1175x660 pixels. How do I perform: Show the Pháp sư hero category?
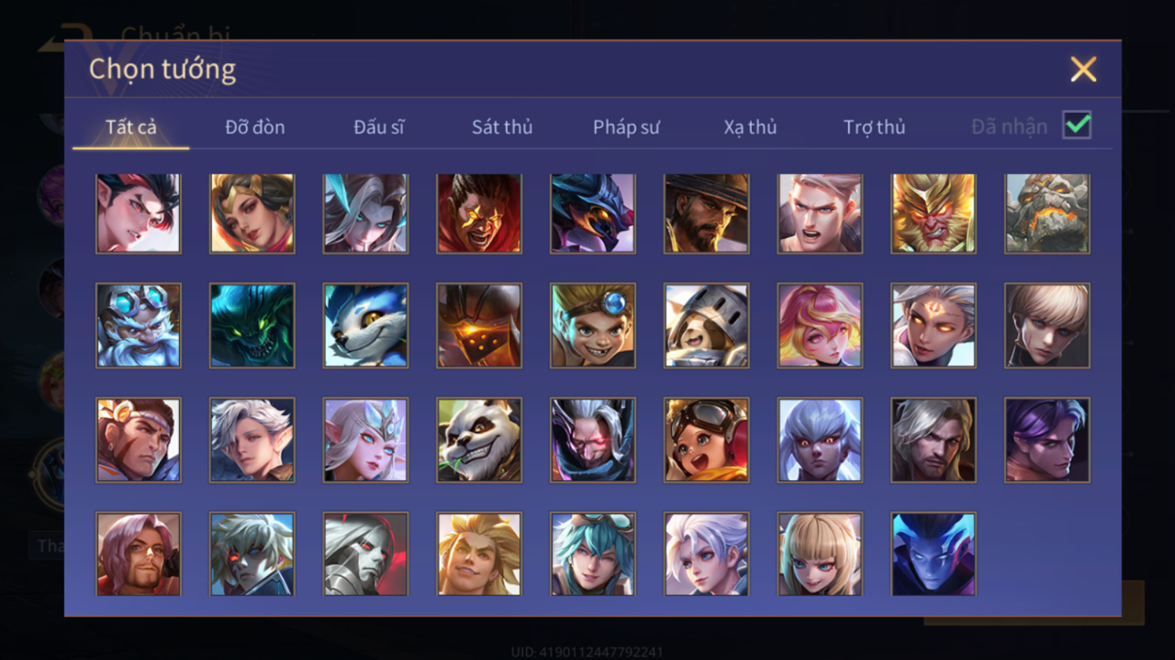pyautogui.click(x=626, y=127)
